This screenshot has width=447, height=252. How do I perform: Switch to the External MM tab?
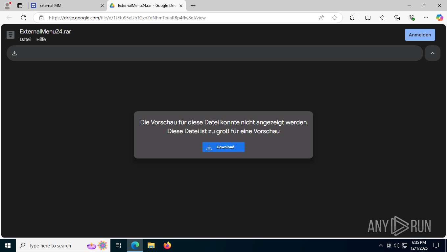pyautogui.click(x=67, y=6)
